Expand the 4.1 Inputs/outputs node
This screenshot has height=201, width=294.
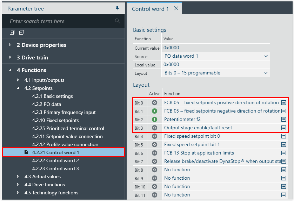click(18, 80)
